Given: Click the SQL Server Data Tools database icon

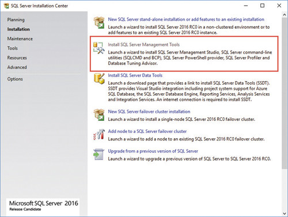Looking at the screenshot, I should pyautogui.click(x=99, y=78).
